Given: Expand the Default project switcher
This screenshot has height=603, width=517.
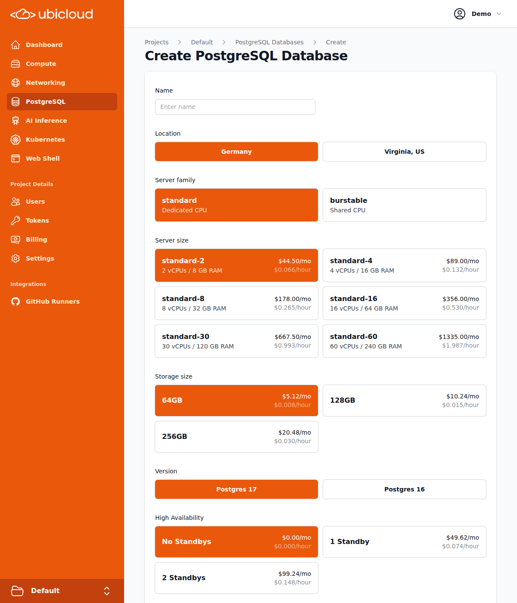Looking at the screenshot, I should click(x=62, y=591).
